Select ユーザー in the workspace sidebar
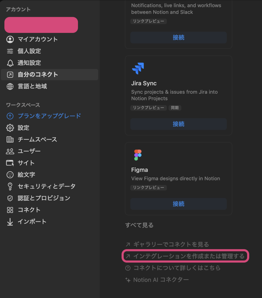 (x=29, y=151)
